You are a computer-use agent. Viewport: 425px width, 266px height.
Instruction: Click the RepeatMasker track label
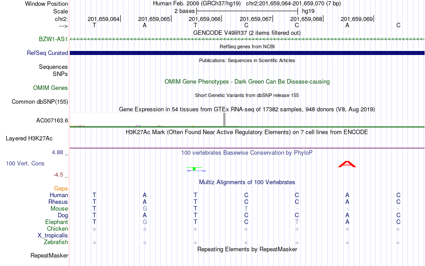pyautogui.click(x=49, y=255)
